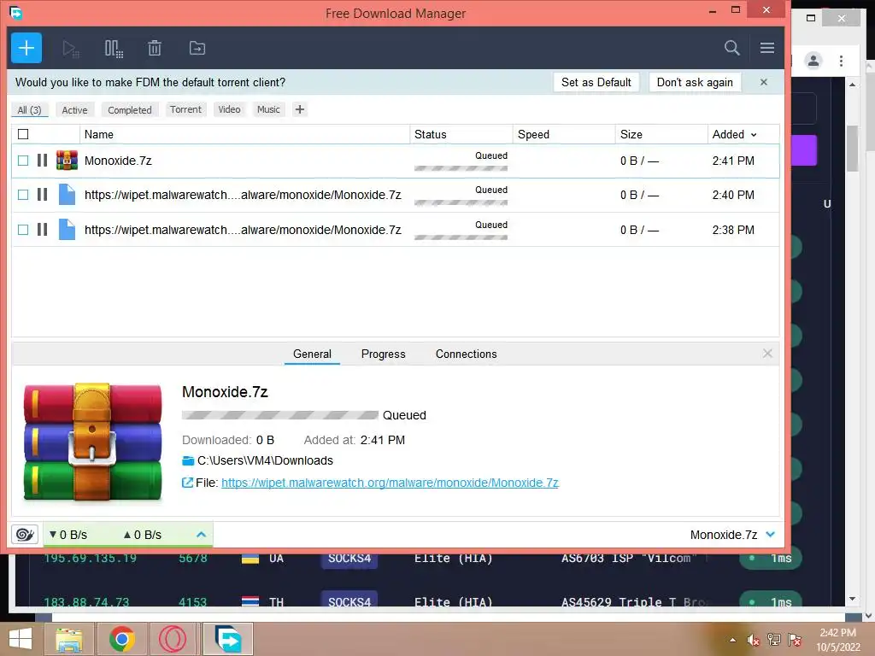Open the hamburger main menu
The height and width of the screenshot is (656, 875).
[x=766, y=48]
